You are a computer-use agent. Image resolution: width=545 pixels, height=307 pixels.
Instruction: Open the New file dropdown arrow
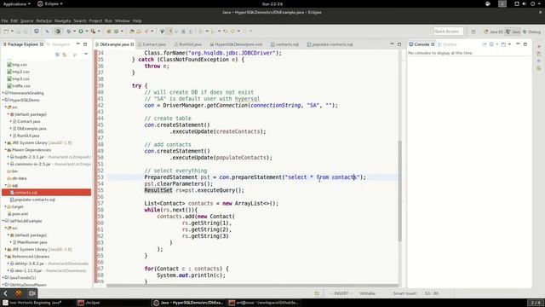pos(12,32)
